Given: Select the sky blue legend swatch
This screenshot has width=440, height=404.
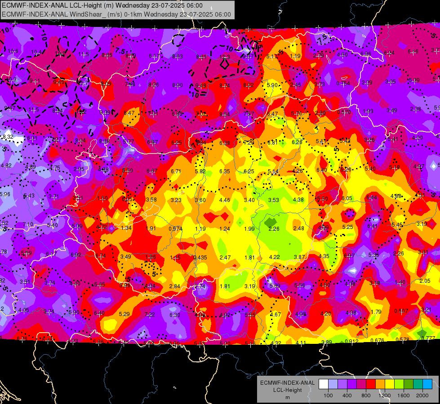Looking at the screenshot, I should 427,384.
